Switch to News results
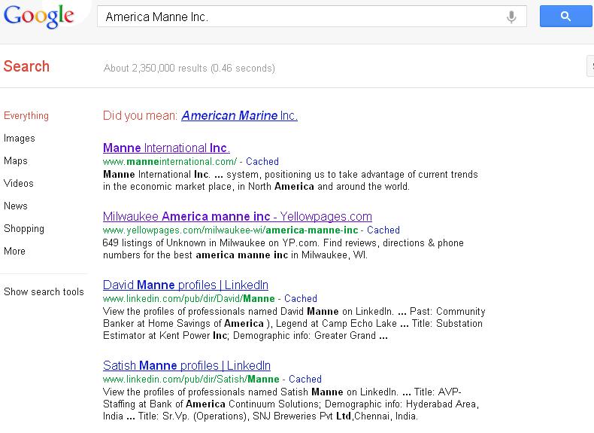Screen dimensions: 594x433 tap(16, 206)
